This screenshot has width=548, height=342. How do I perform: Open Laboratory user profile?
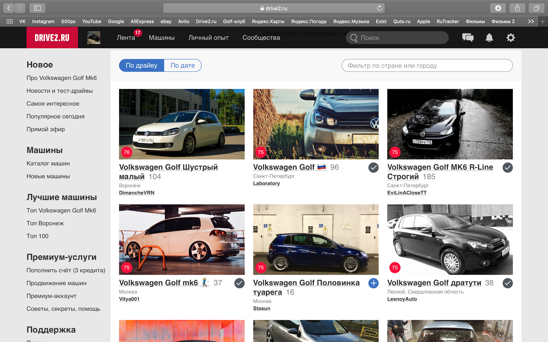(266, 184)
